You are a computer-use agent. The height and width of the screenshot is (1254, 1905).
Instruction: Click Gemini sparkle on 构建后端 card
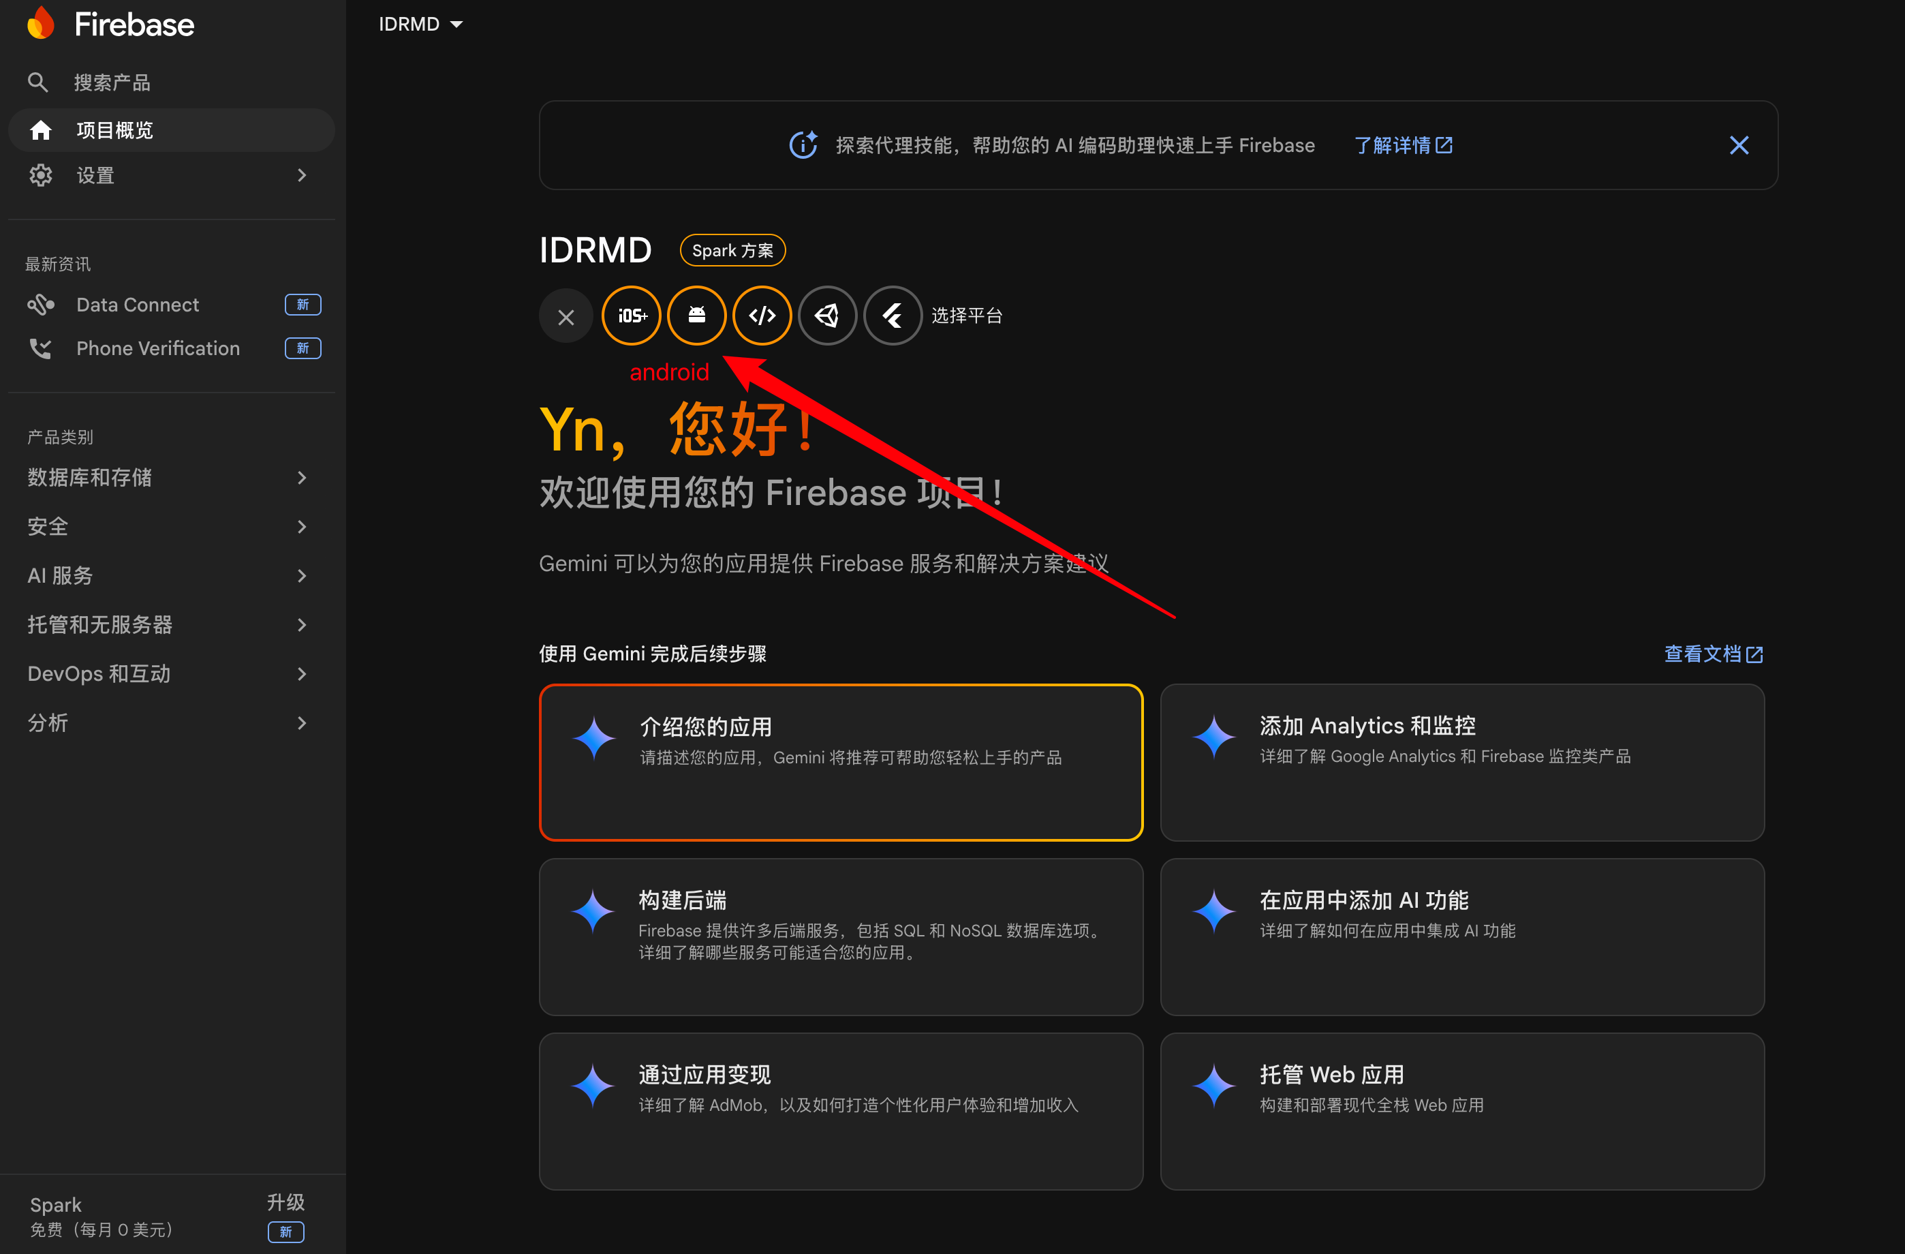pos(593,911)
